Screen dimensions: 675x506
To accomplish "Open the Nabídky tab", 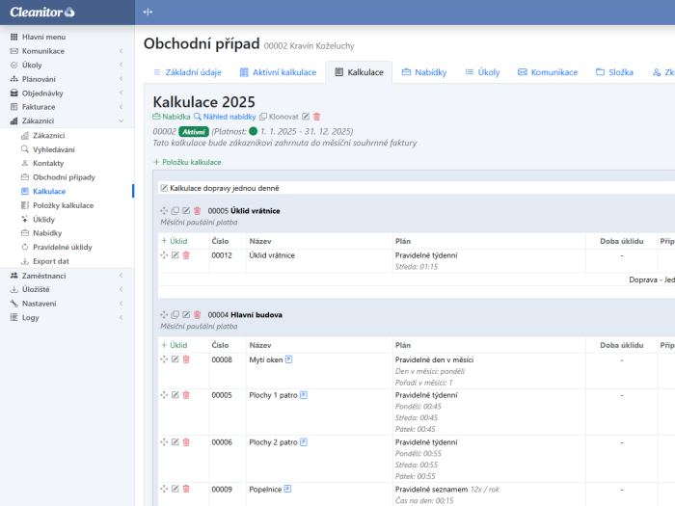I will point(423,72).
